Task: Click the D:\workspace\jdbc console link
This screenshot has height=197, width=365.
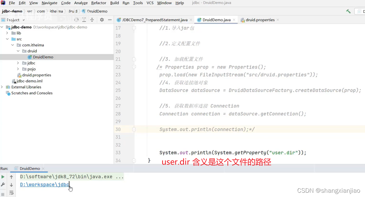Action: pos(45,185)
